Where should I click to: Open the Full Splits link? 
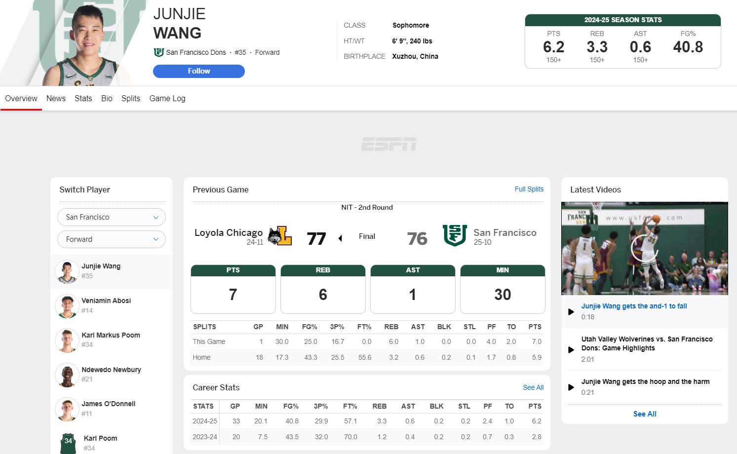pyautogui.click(x=529, y=189)
